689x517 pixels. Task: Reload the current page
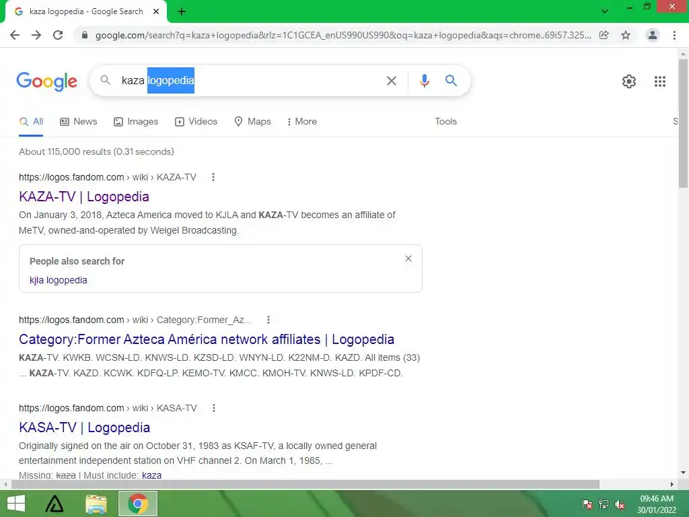pyautogui.click(x=58, y=35)
